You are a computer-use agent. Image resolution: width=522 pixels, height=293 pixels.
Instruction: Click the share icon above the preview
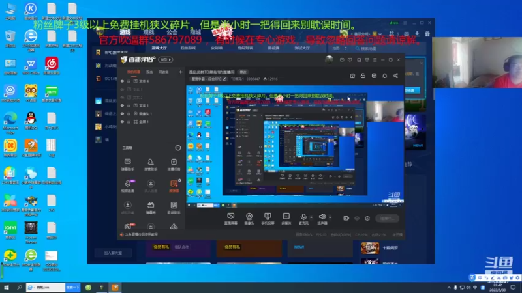(x=395, y=76)
